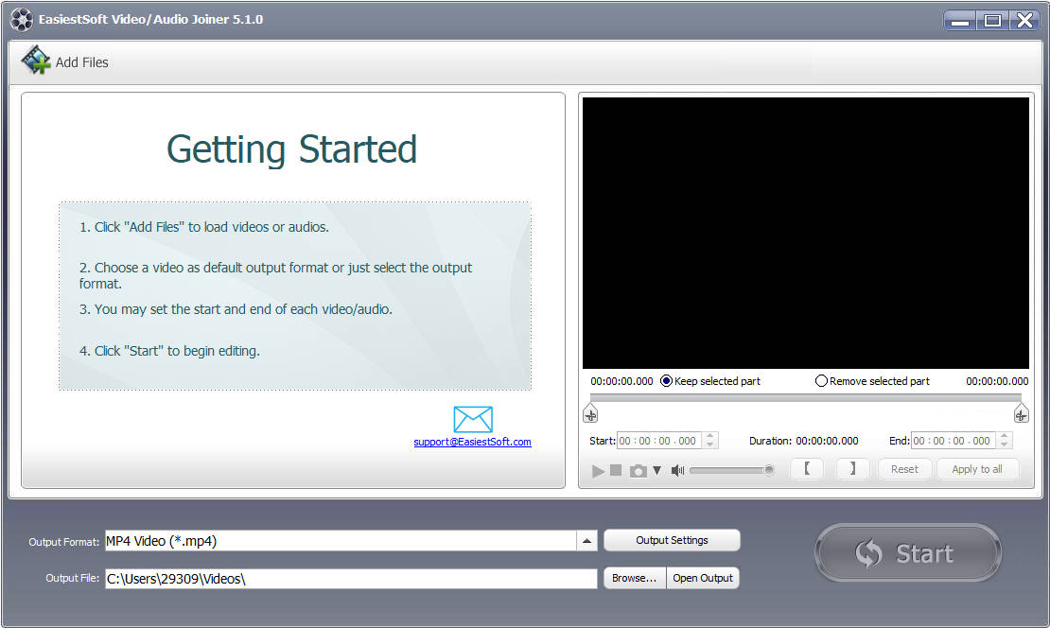Click the Add Files film icon
The image size is (1050, 628).
pos(36,61)
